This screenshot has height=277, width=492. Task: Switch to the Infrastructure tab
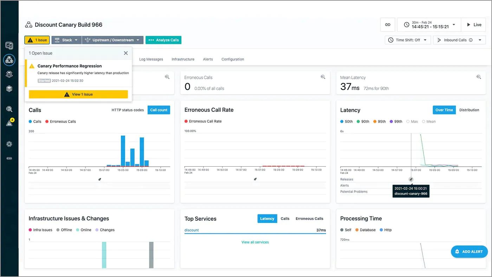[x=183, y=59]
